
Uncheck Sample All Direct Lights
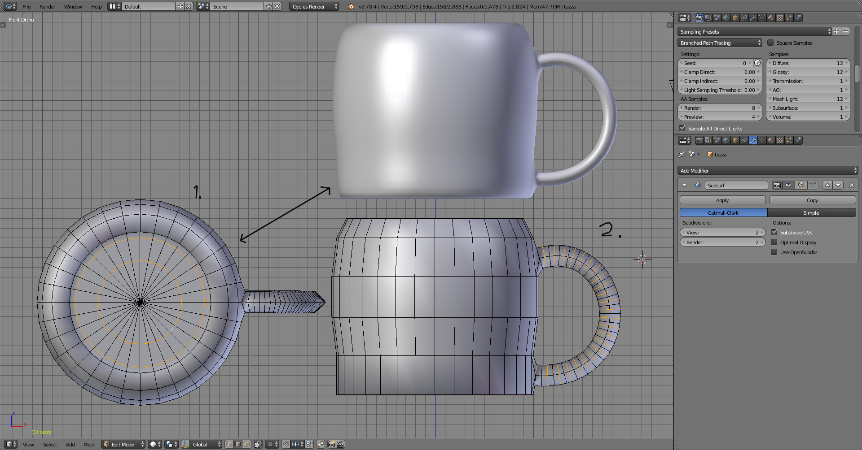click(682, 128)
